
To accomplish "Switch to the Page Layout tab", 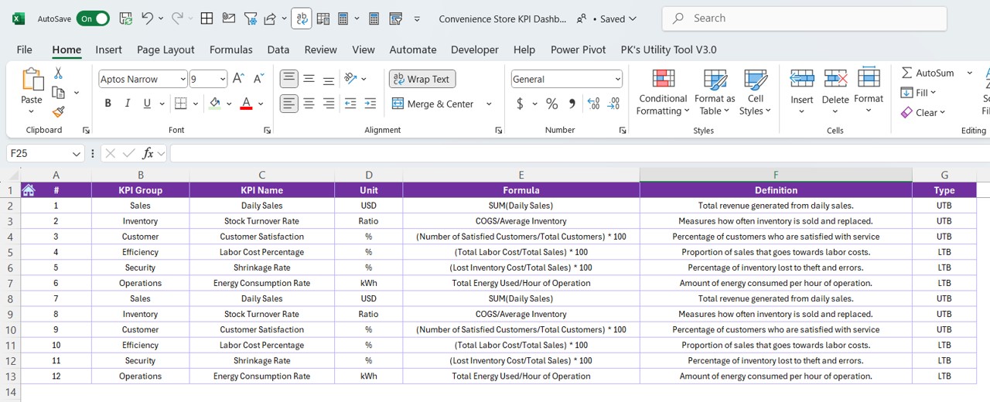I will pyautogui.click(x=166, y=49).
